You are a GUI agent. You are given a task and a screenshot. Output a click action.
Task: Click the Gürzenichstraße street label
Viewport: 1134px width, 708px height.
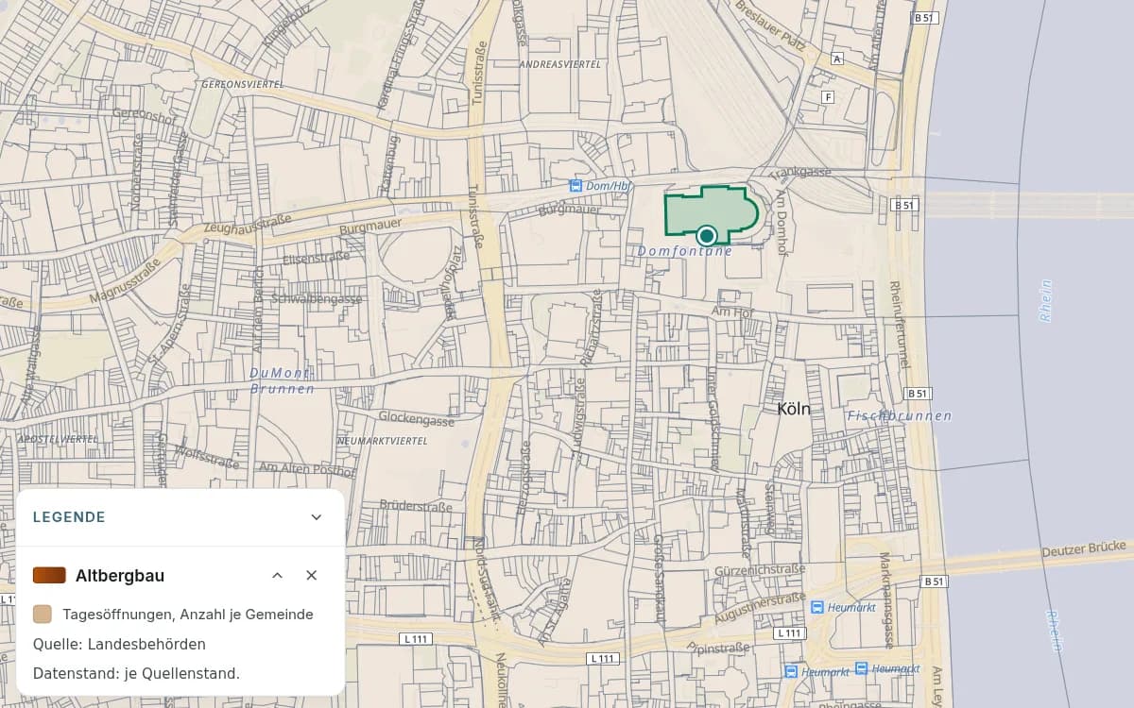[x=761, y=571]
